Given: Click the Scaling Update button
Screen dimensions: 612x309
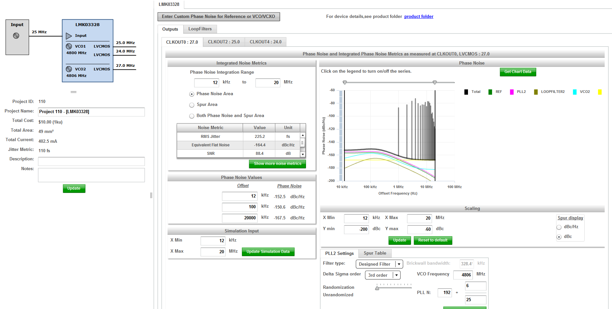Looking at the screenshot, I should (x=400, y=240).
